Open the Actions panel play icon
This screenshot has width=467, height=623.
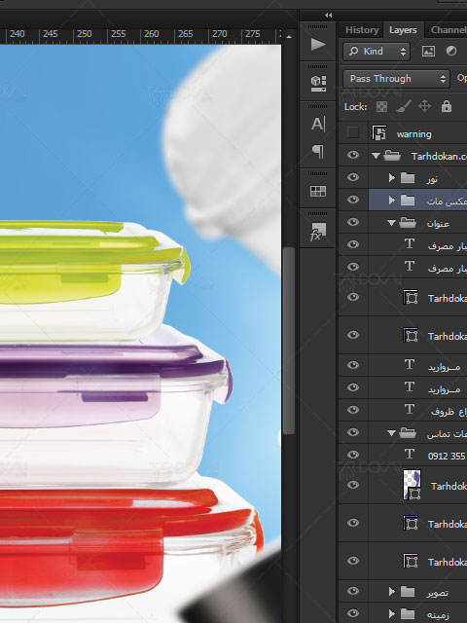click(x=318, y=44)
